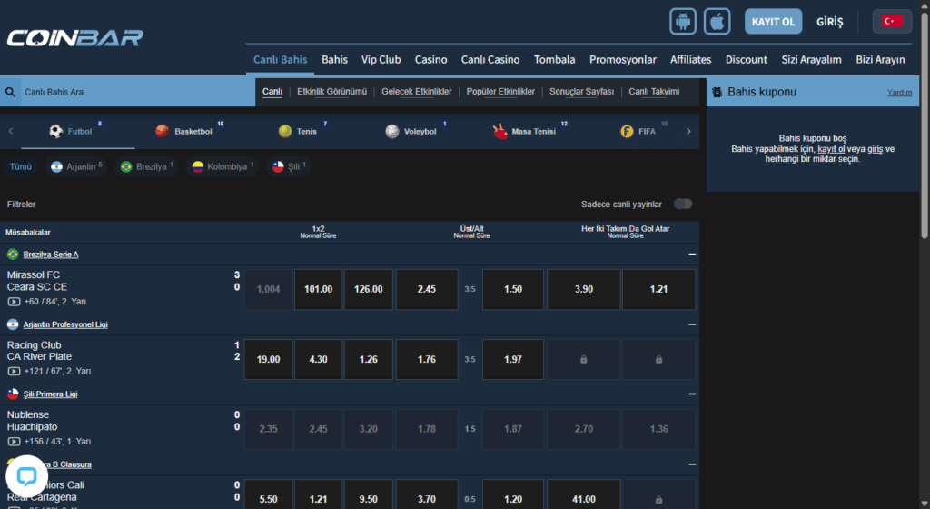Select the Tenis sport icon
Screen dimensions: 930x509
(284, 131)
